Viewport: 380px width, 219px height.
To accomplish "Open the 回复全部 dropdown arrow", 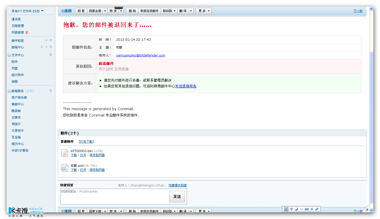I will [105, 11].
